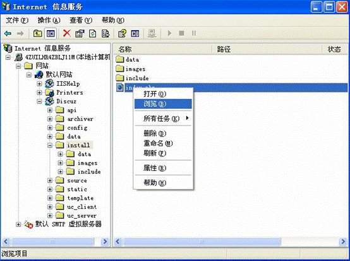Image resolution: width=350 pixels, height=261 pixels.
Task: Open the Help toolbar icon
Action: coord(122,33)
